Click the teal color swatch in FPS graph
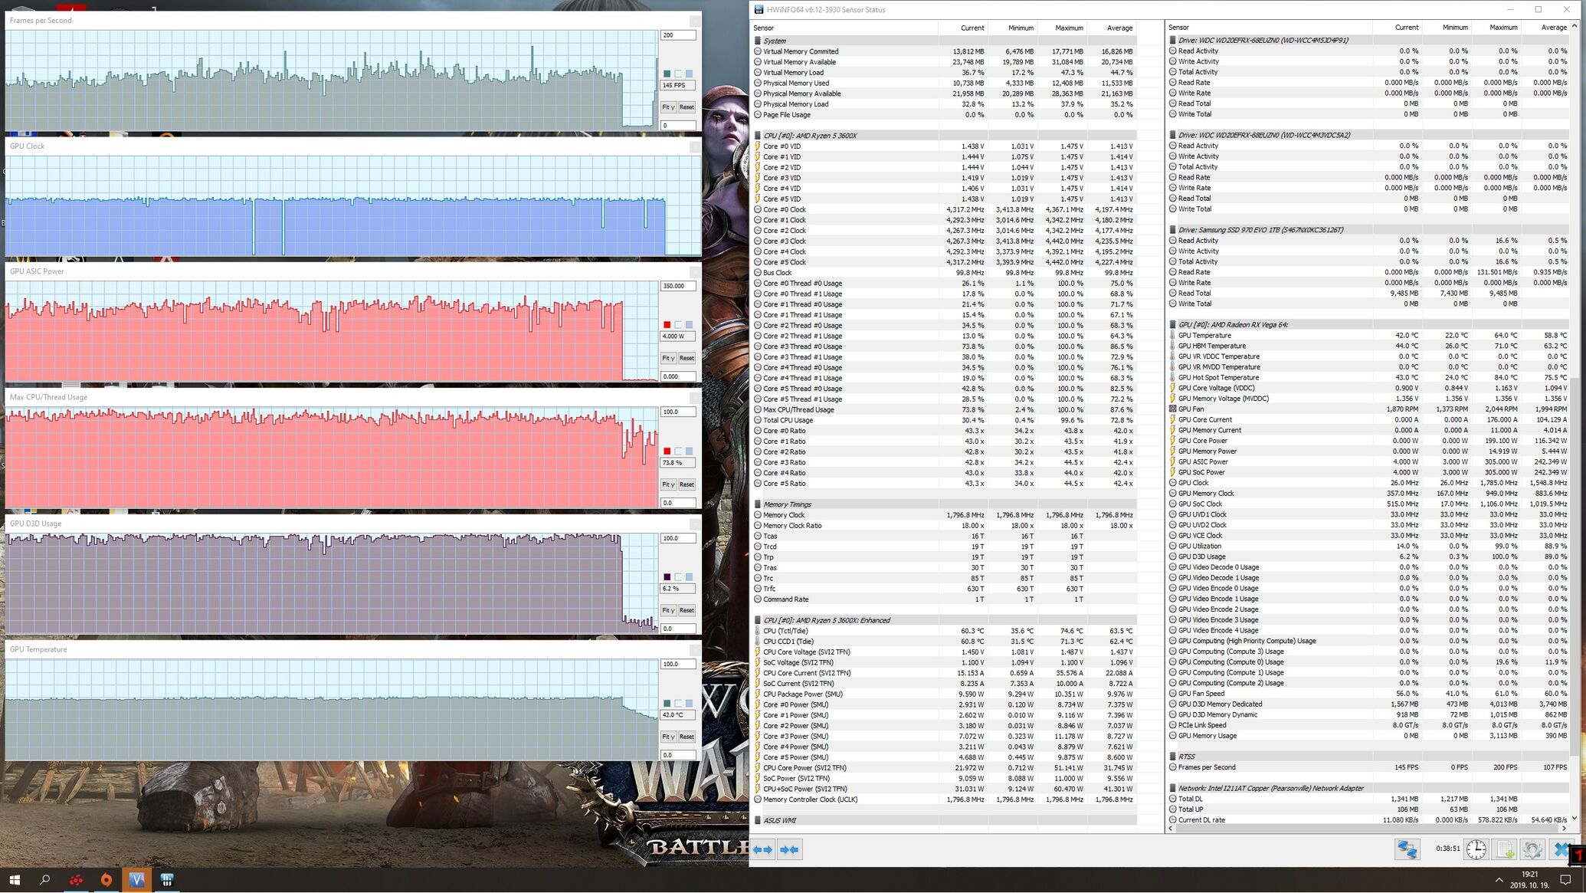The image size is (1586, 893). pos(667,74)
